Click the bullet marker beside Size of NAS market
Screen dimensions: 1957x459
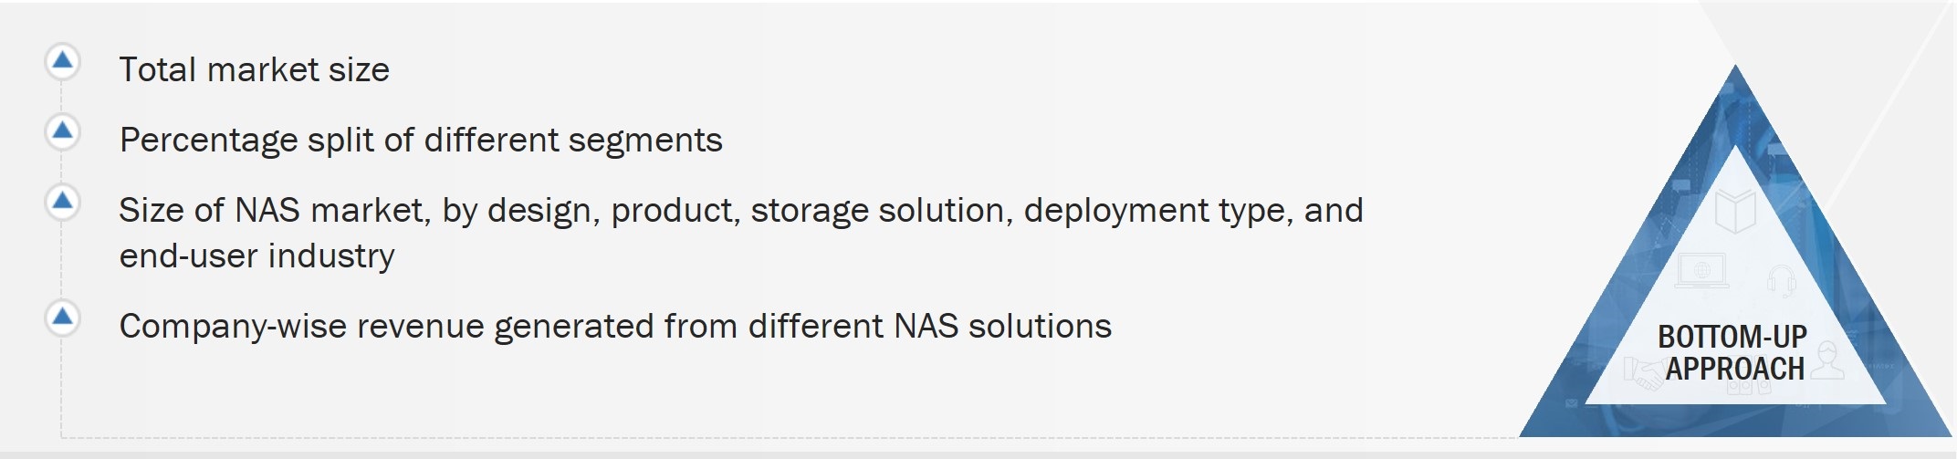pyautogui.click(x=62, y=201)
